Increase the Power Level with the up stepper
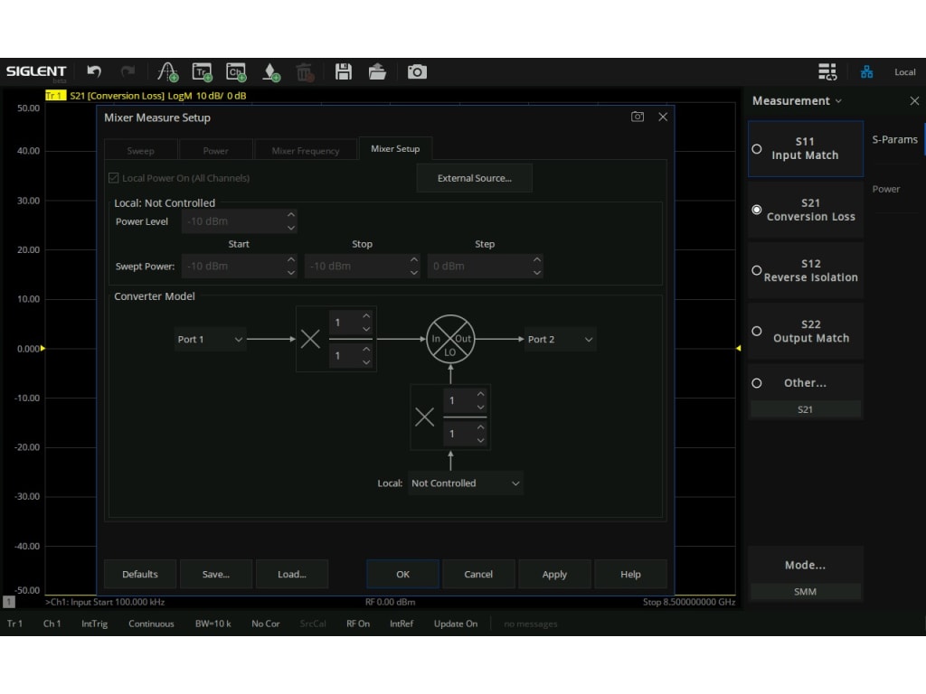Viewport: 926px width, 694px height. coord(290,216)
